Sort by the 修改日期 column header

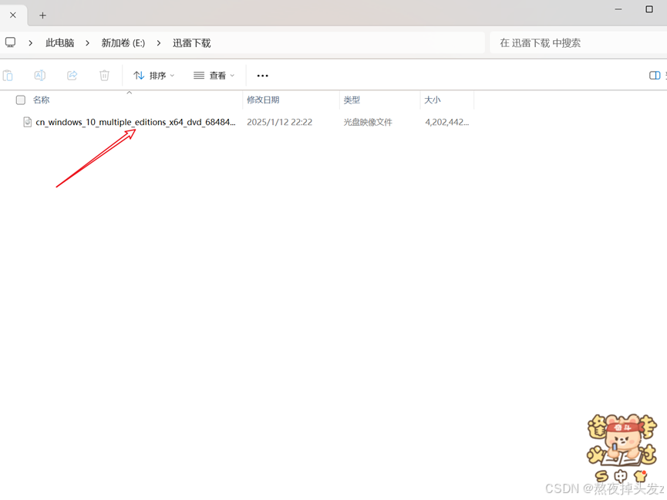click(263, 100)
